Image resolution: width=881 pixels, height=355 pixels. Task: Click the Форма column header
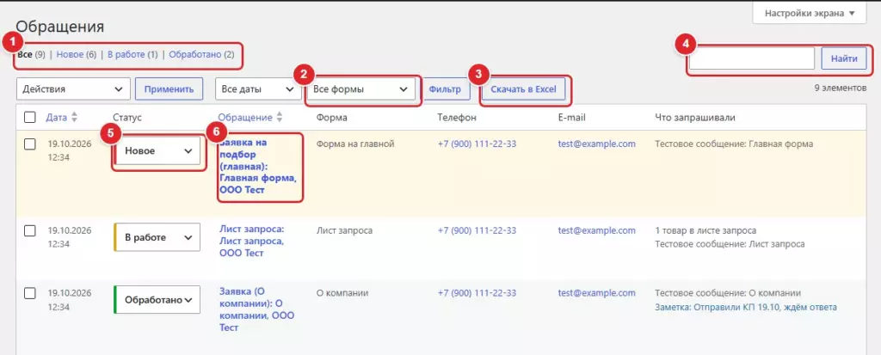coord(331,118)
